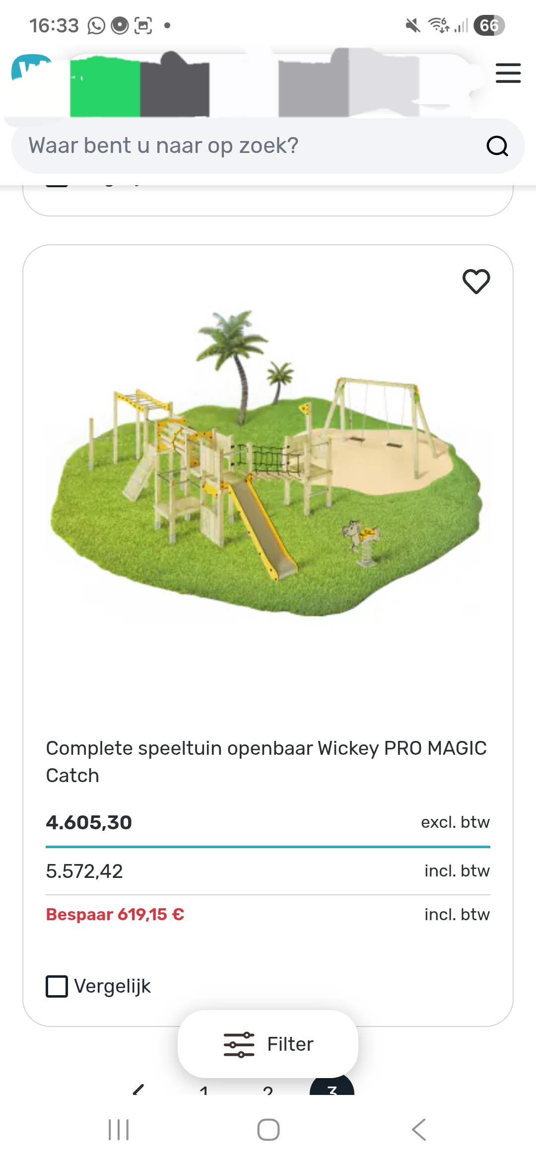Image resolution: width=536 pixels, height=1162 pixels.
Task: Tap the site logo at top left
Action: pyautogui.click(x=30, y=67)
